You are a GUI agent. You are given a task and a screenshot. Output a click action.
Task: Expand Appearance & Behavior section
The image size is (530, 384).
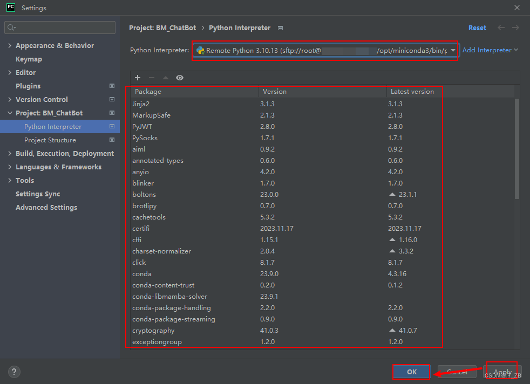(10, 46)
